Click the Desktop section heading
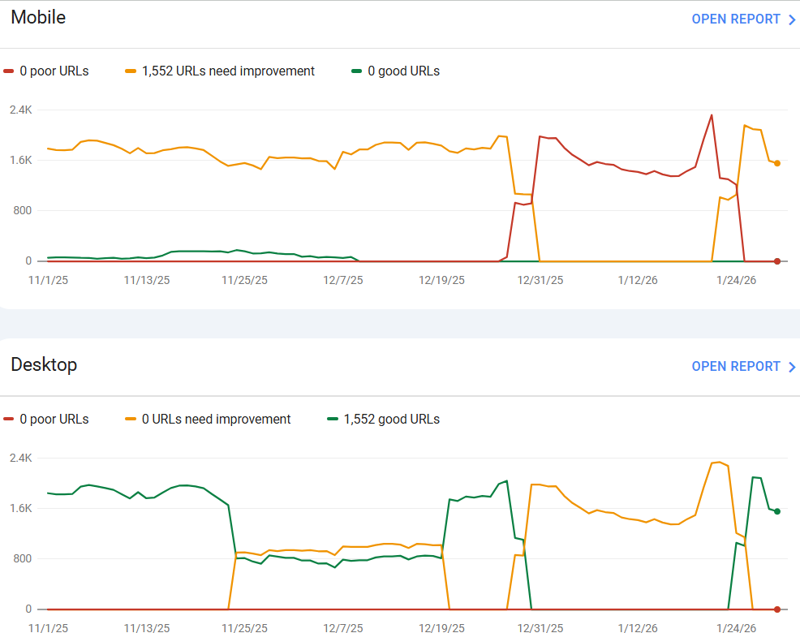Screen dimensions: 800x633 pos(44,365)
